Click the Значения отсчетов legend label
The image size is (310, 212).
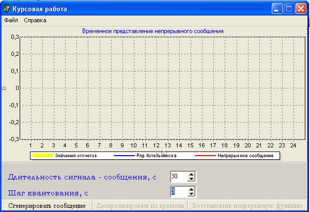click(76, 156)
